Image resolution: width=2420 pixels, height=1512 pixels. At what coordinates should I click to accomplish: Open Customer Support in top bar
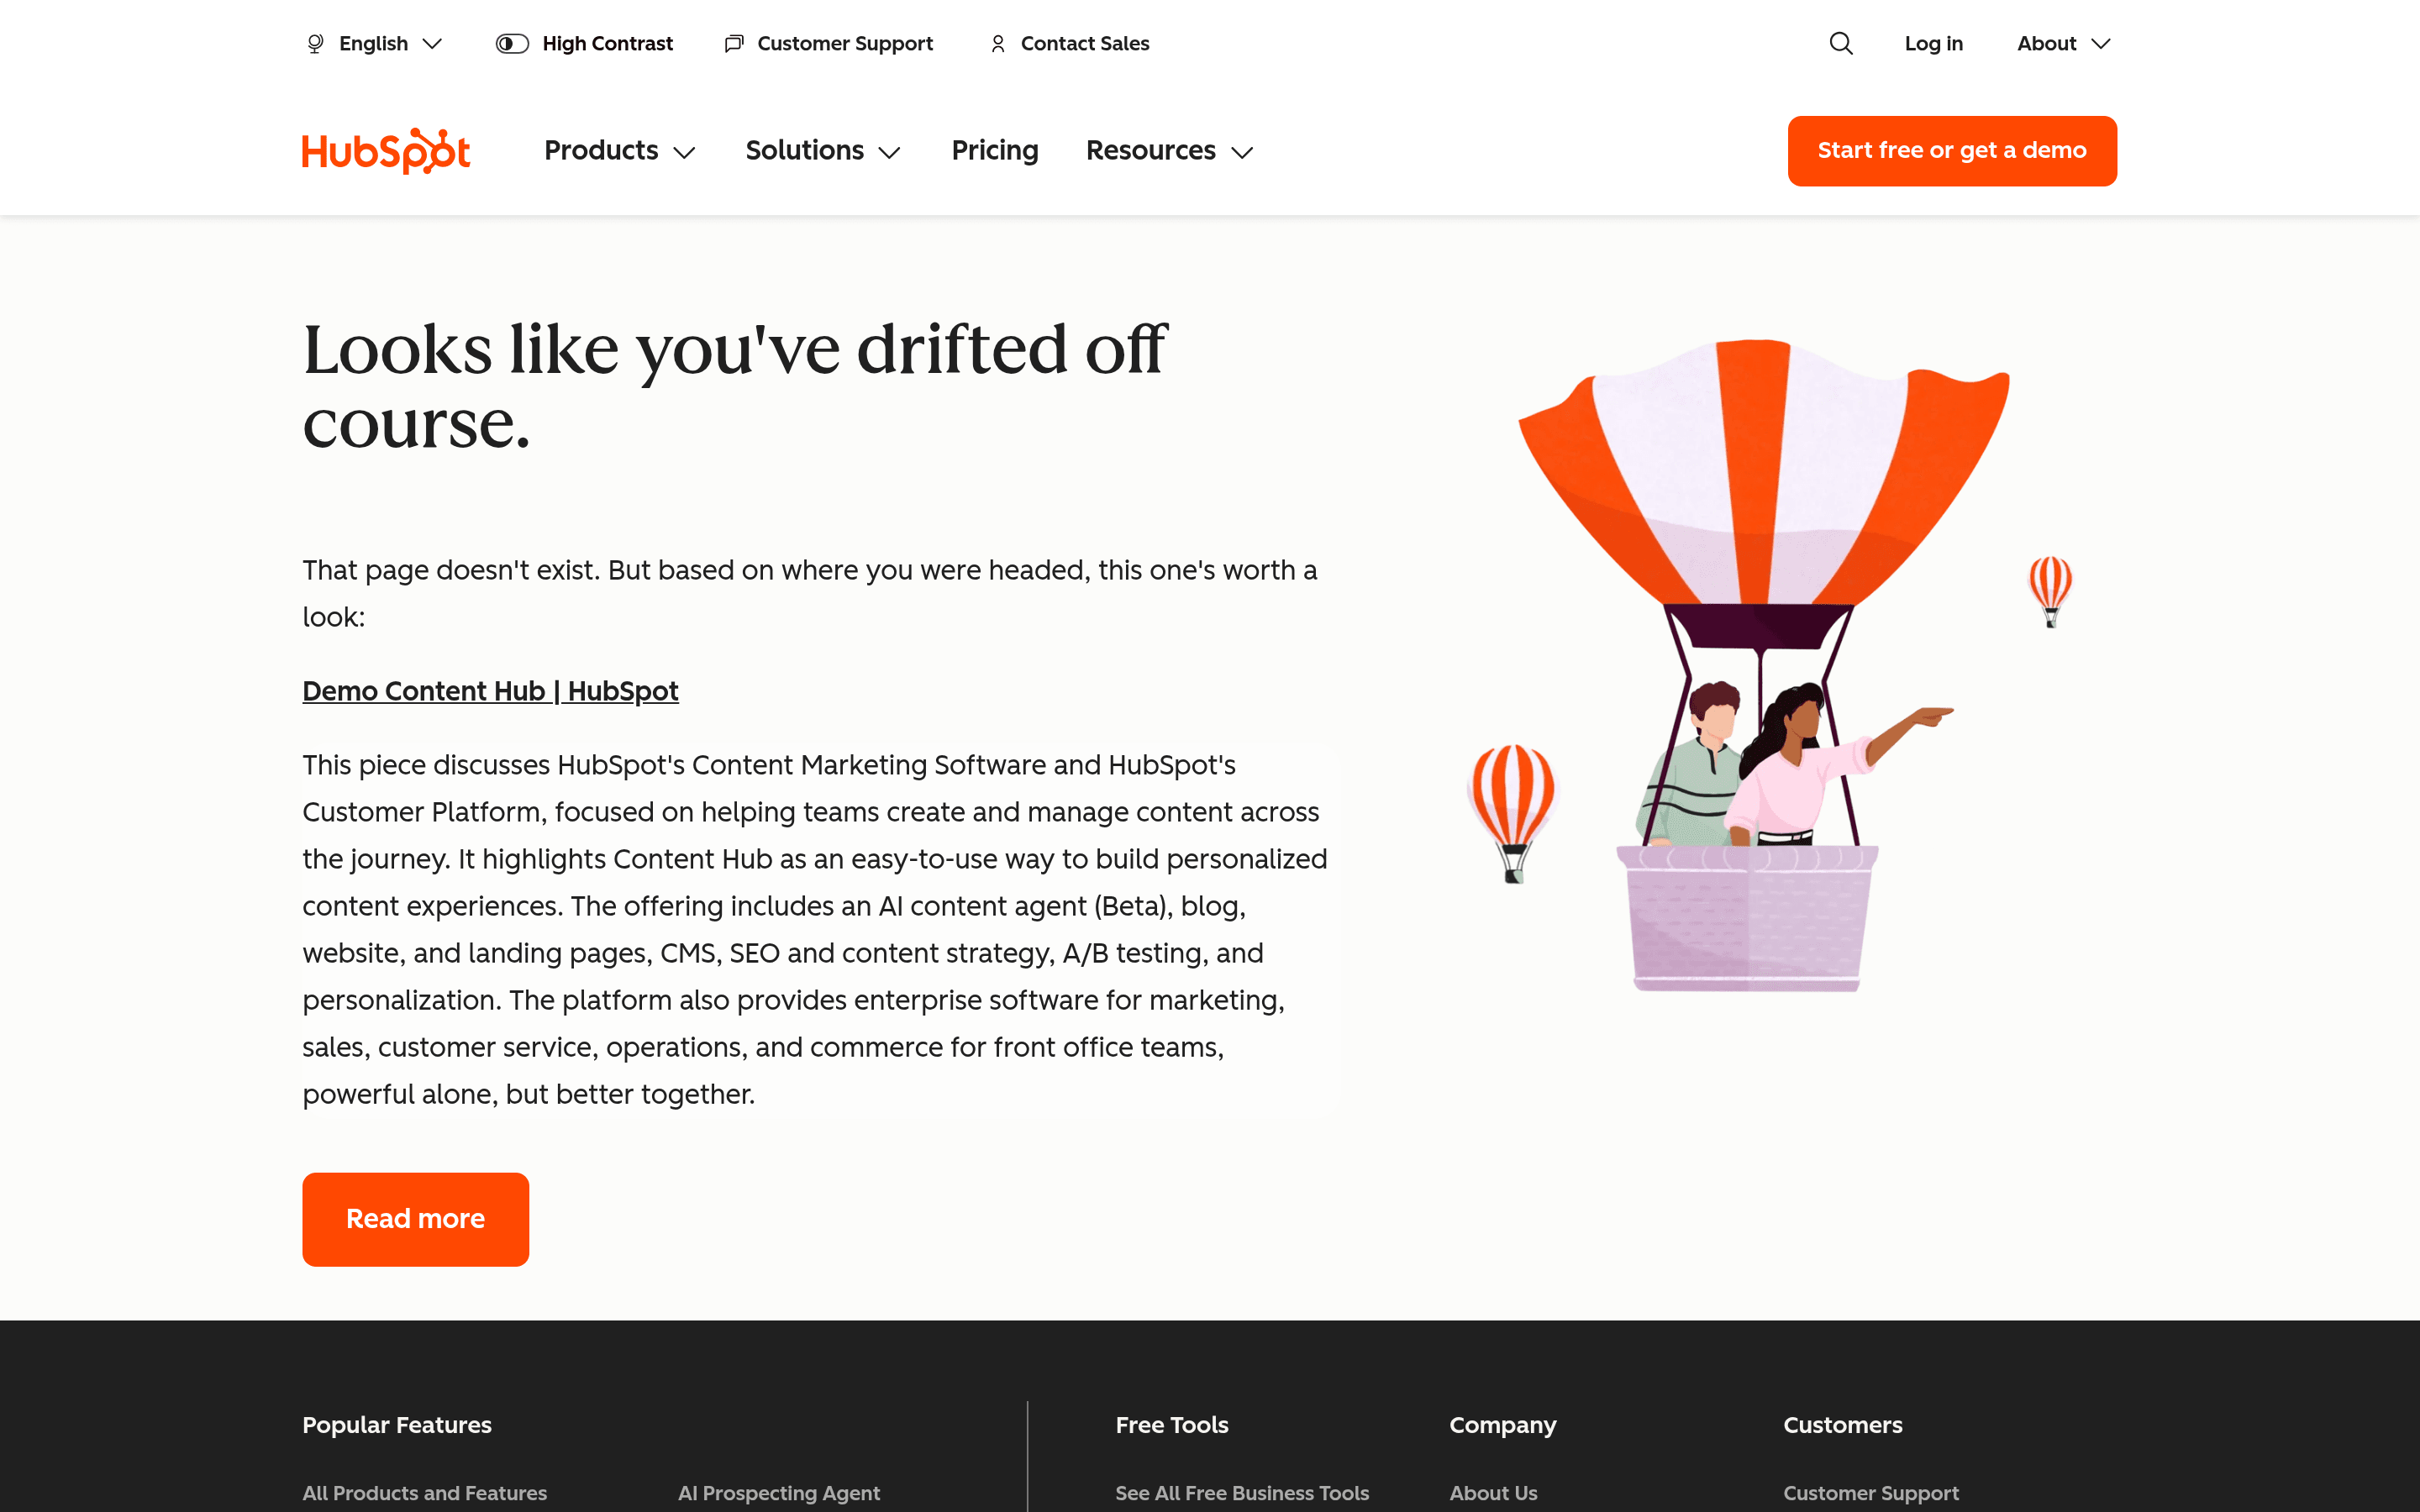[x=845, y=43]
